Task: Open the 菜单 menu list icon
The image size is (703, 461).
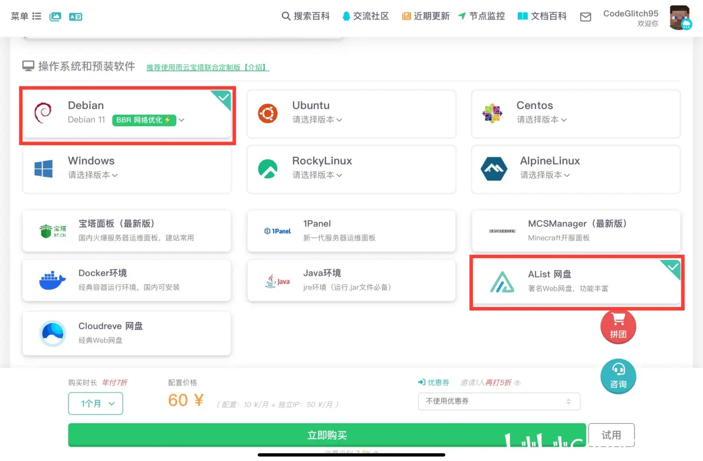Action: click(37, 16)
